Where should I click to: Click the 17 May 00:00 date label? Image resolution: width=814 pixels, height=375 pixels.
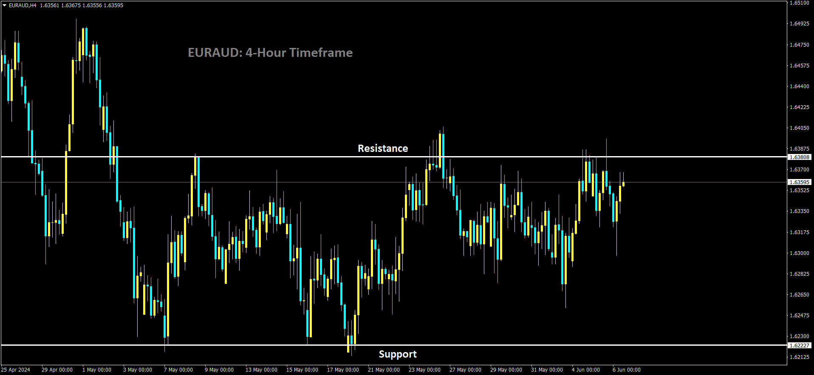tap(343, 370)
